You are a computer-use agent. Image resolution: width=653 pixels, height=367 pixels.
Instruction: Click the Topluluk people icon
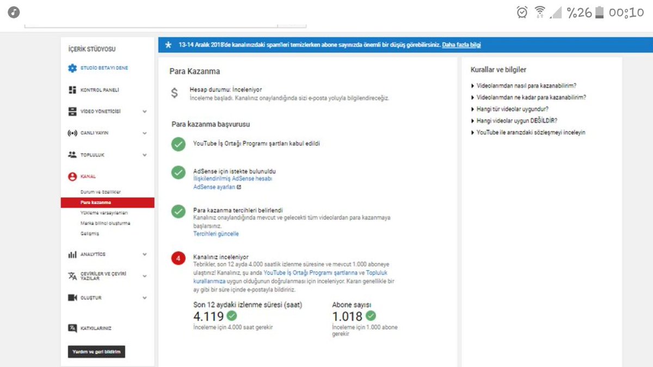point(72,155)
